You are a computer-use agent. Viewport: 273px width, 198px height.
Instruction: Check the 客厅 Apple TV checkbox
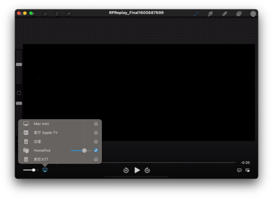(96, 133)
